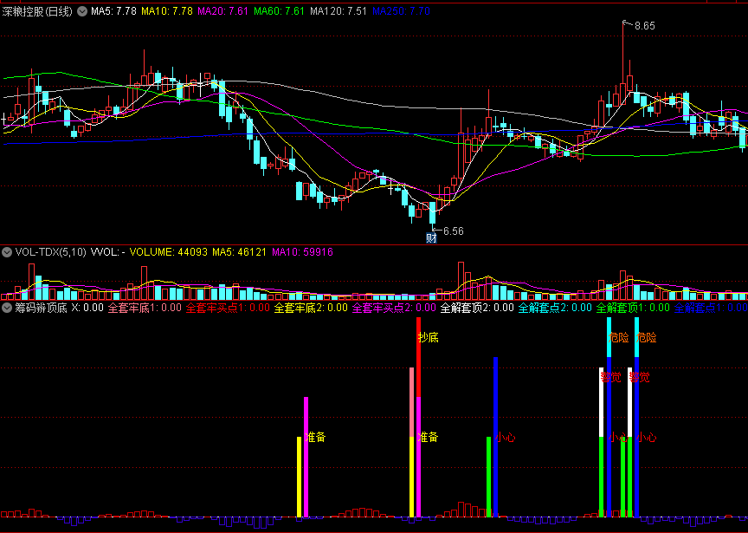Image resolution: width=748 pixels, height=533 pixels.
Task: Click the 小心 label beside the tall blue bar
Action: point(506,437)
